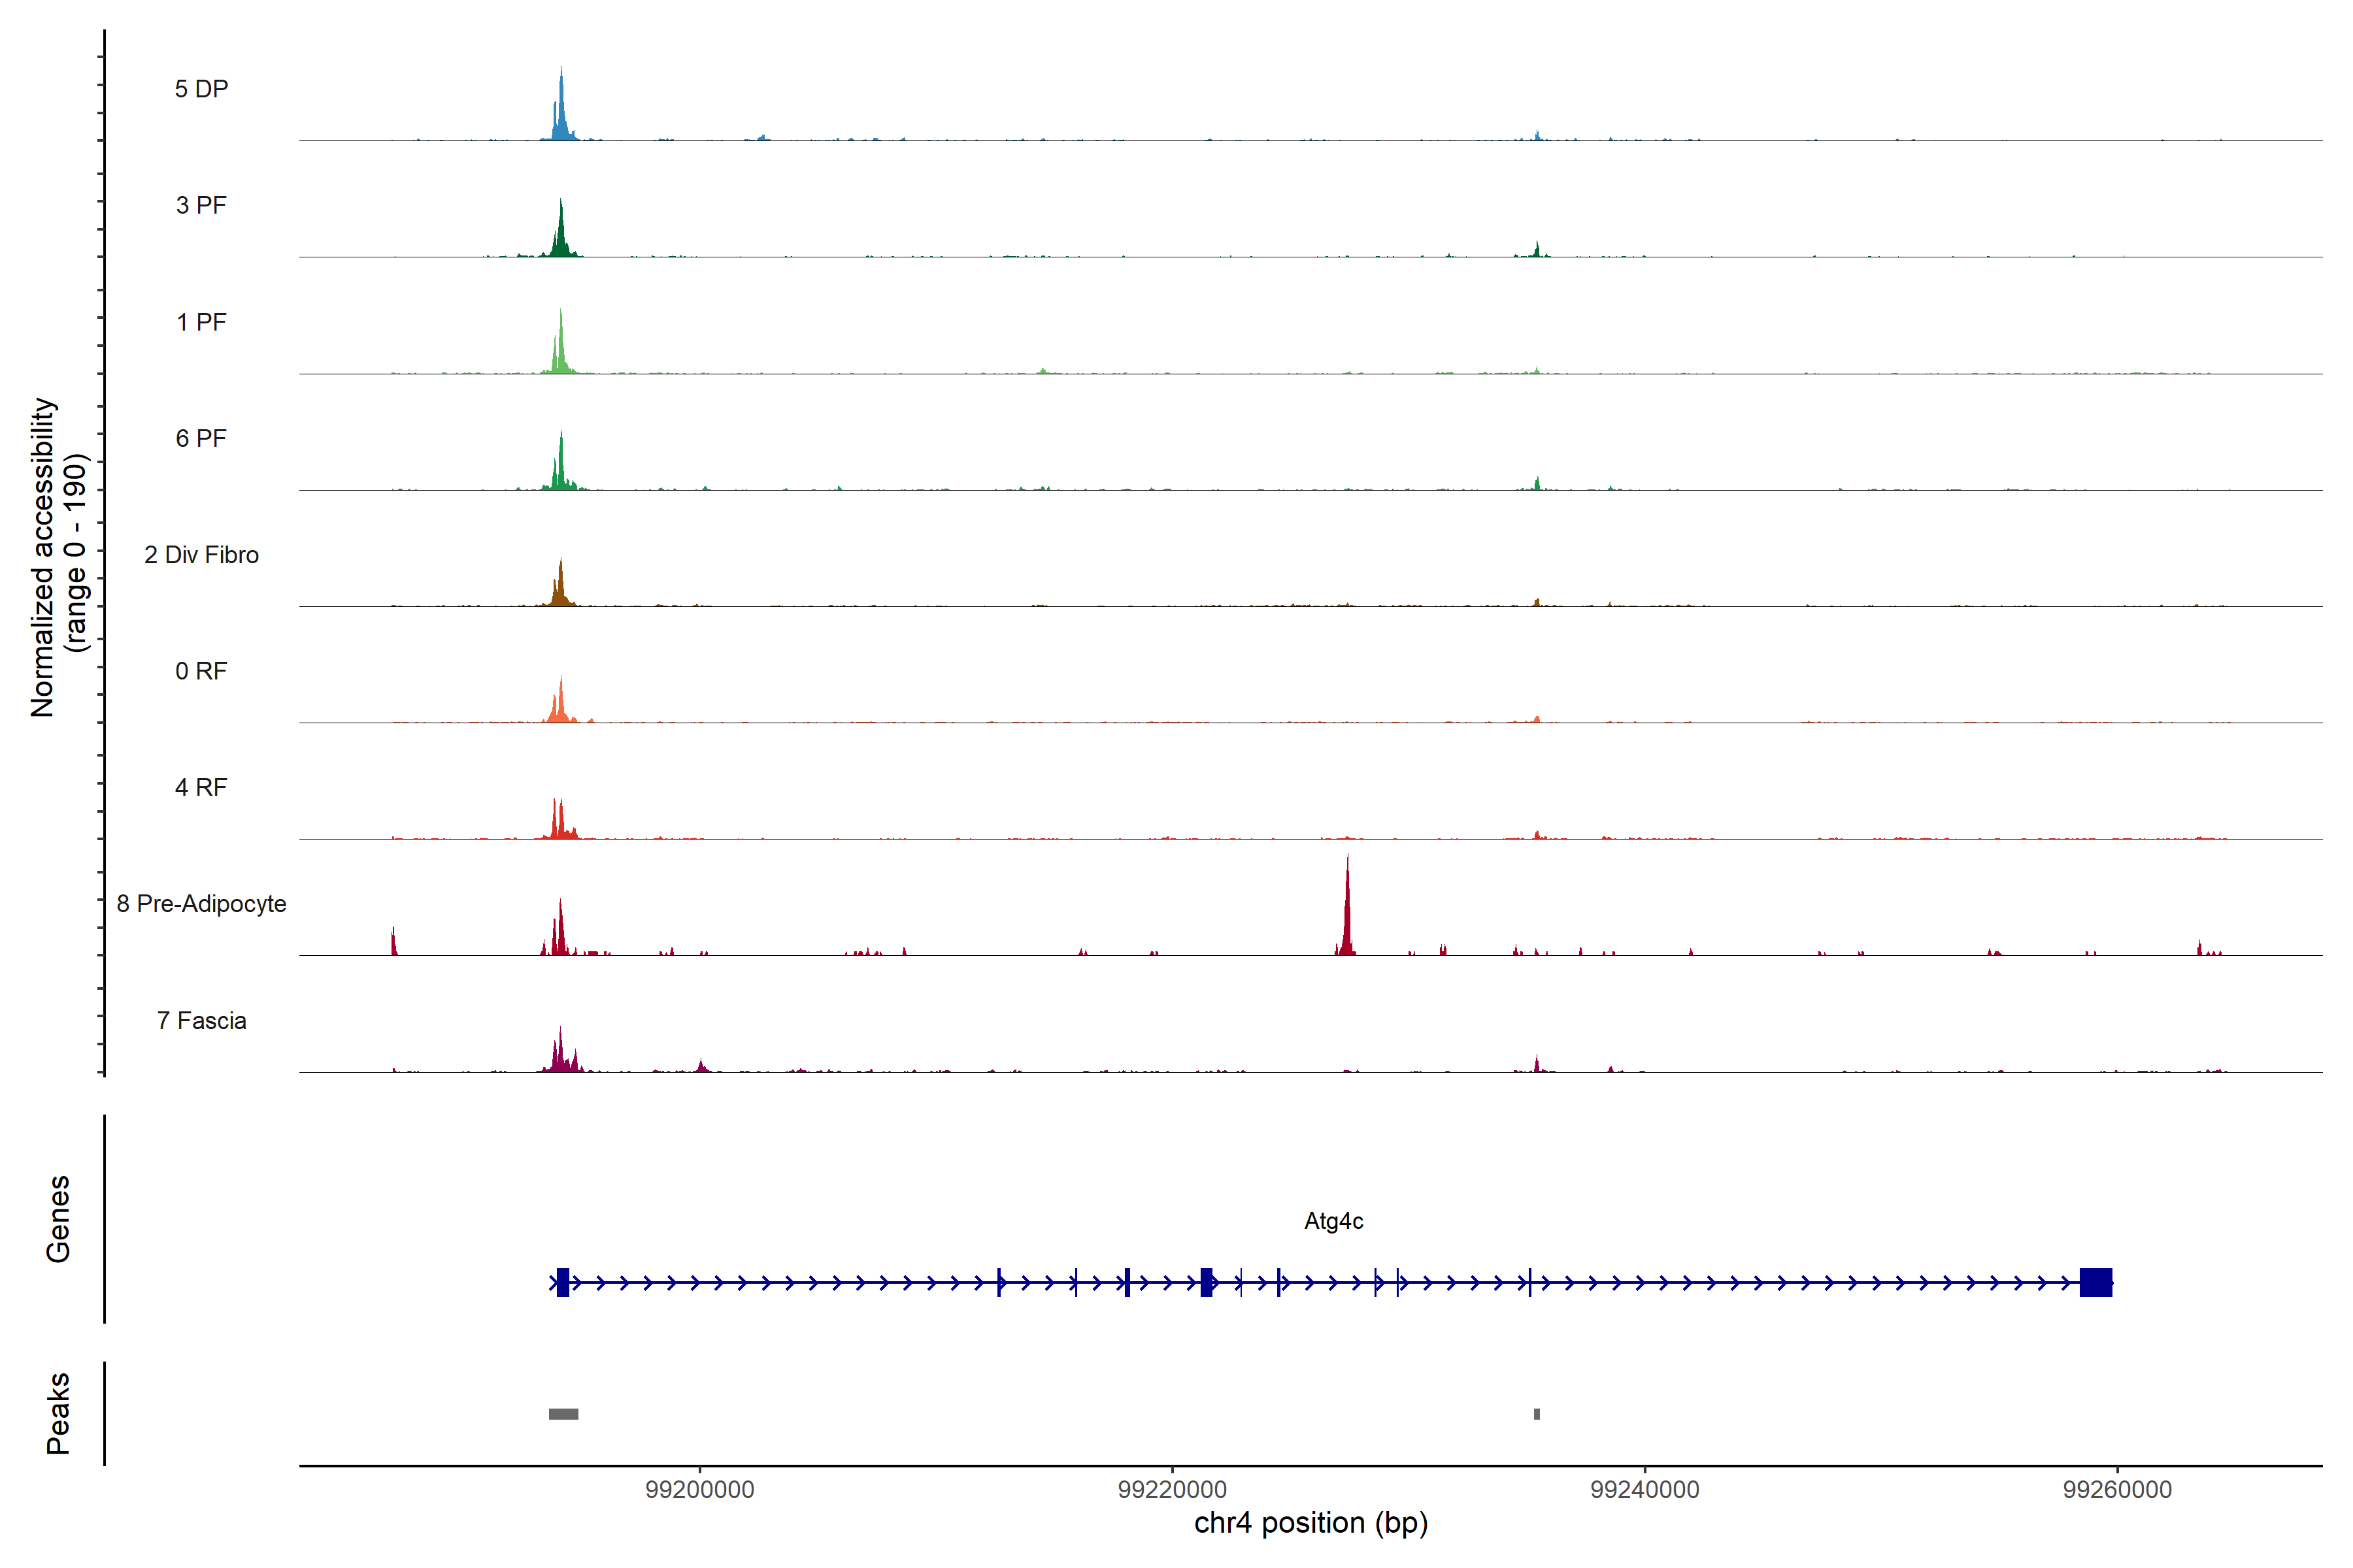
Task: Click the 3 PF track label
Action: [x=201, y=206]
